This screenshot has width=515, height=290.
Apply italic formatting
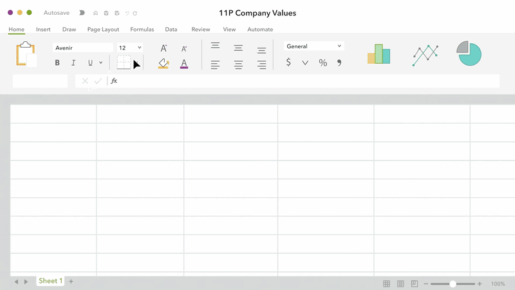point(73,63)
